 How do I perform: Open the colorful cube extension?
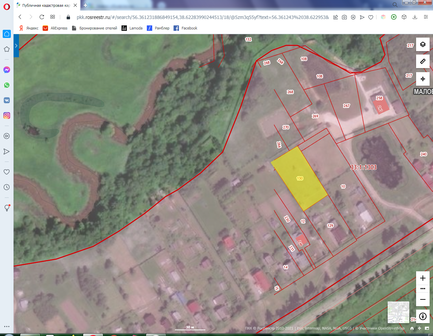pos(383,17)
